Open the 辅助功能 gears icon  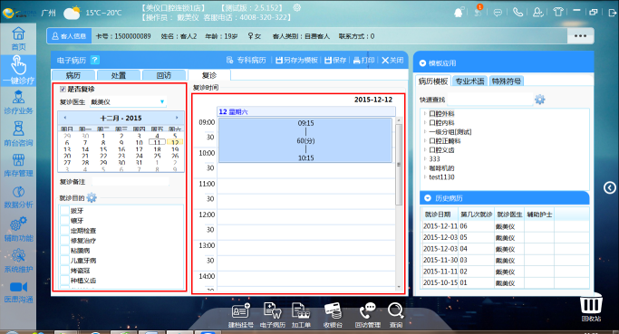pyautogui.click(x=18, y=229)
